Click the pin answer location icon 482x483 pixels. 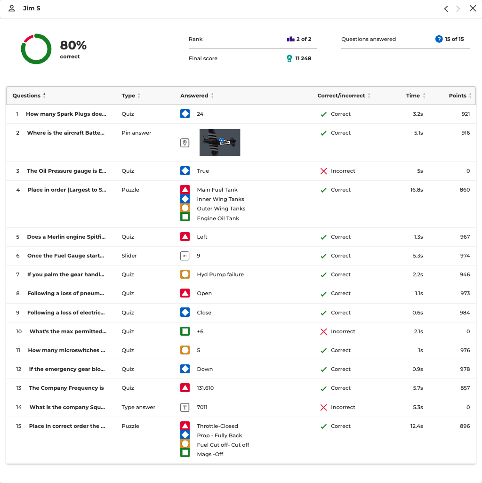pyautogui.click(x=185, y=143)
